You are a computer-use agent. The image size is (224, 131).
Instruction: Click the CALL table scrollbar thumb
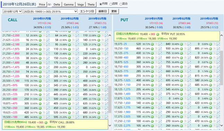pos(110,100)
